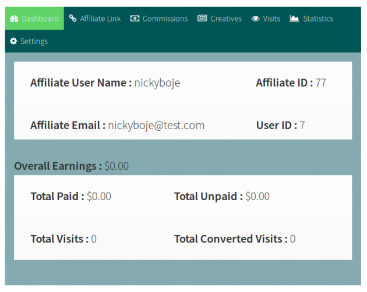Click the Total Paid label
The image size is (367, 292).
coord(57,197)
